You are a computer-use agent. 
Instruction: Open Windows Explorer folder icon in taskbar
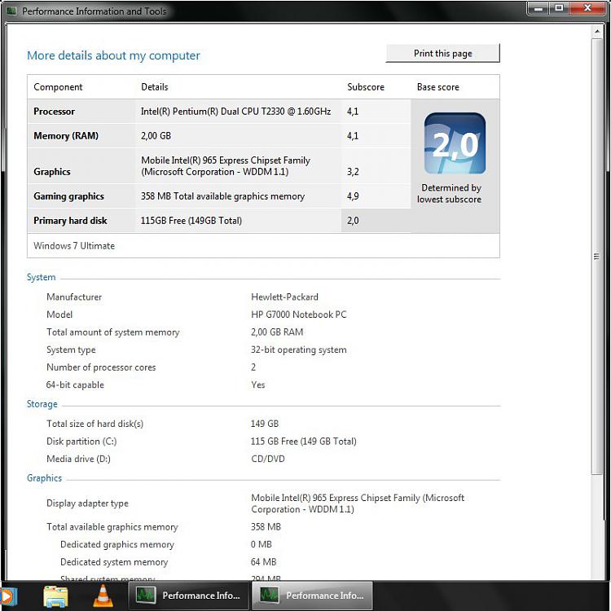pos(55,596)
